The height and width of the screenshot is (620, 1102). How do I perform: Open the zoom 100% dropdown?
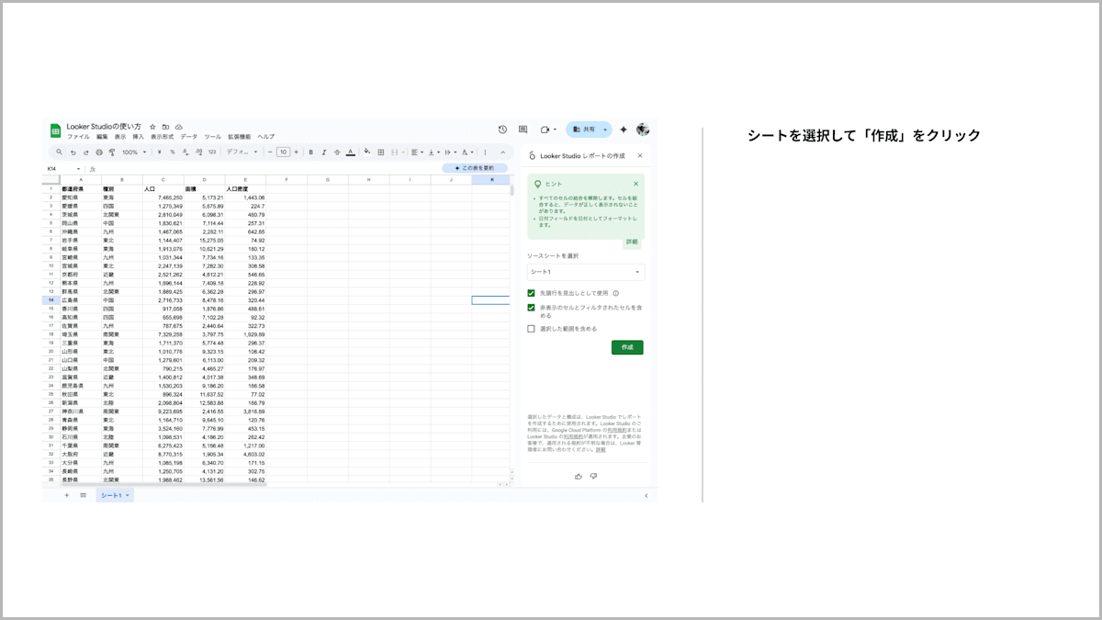(x=134, y=152)
